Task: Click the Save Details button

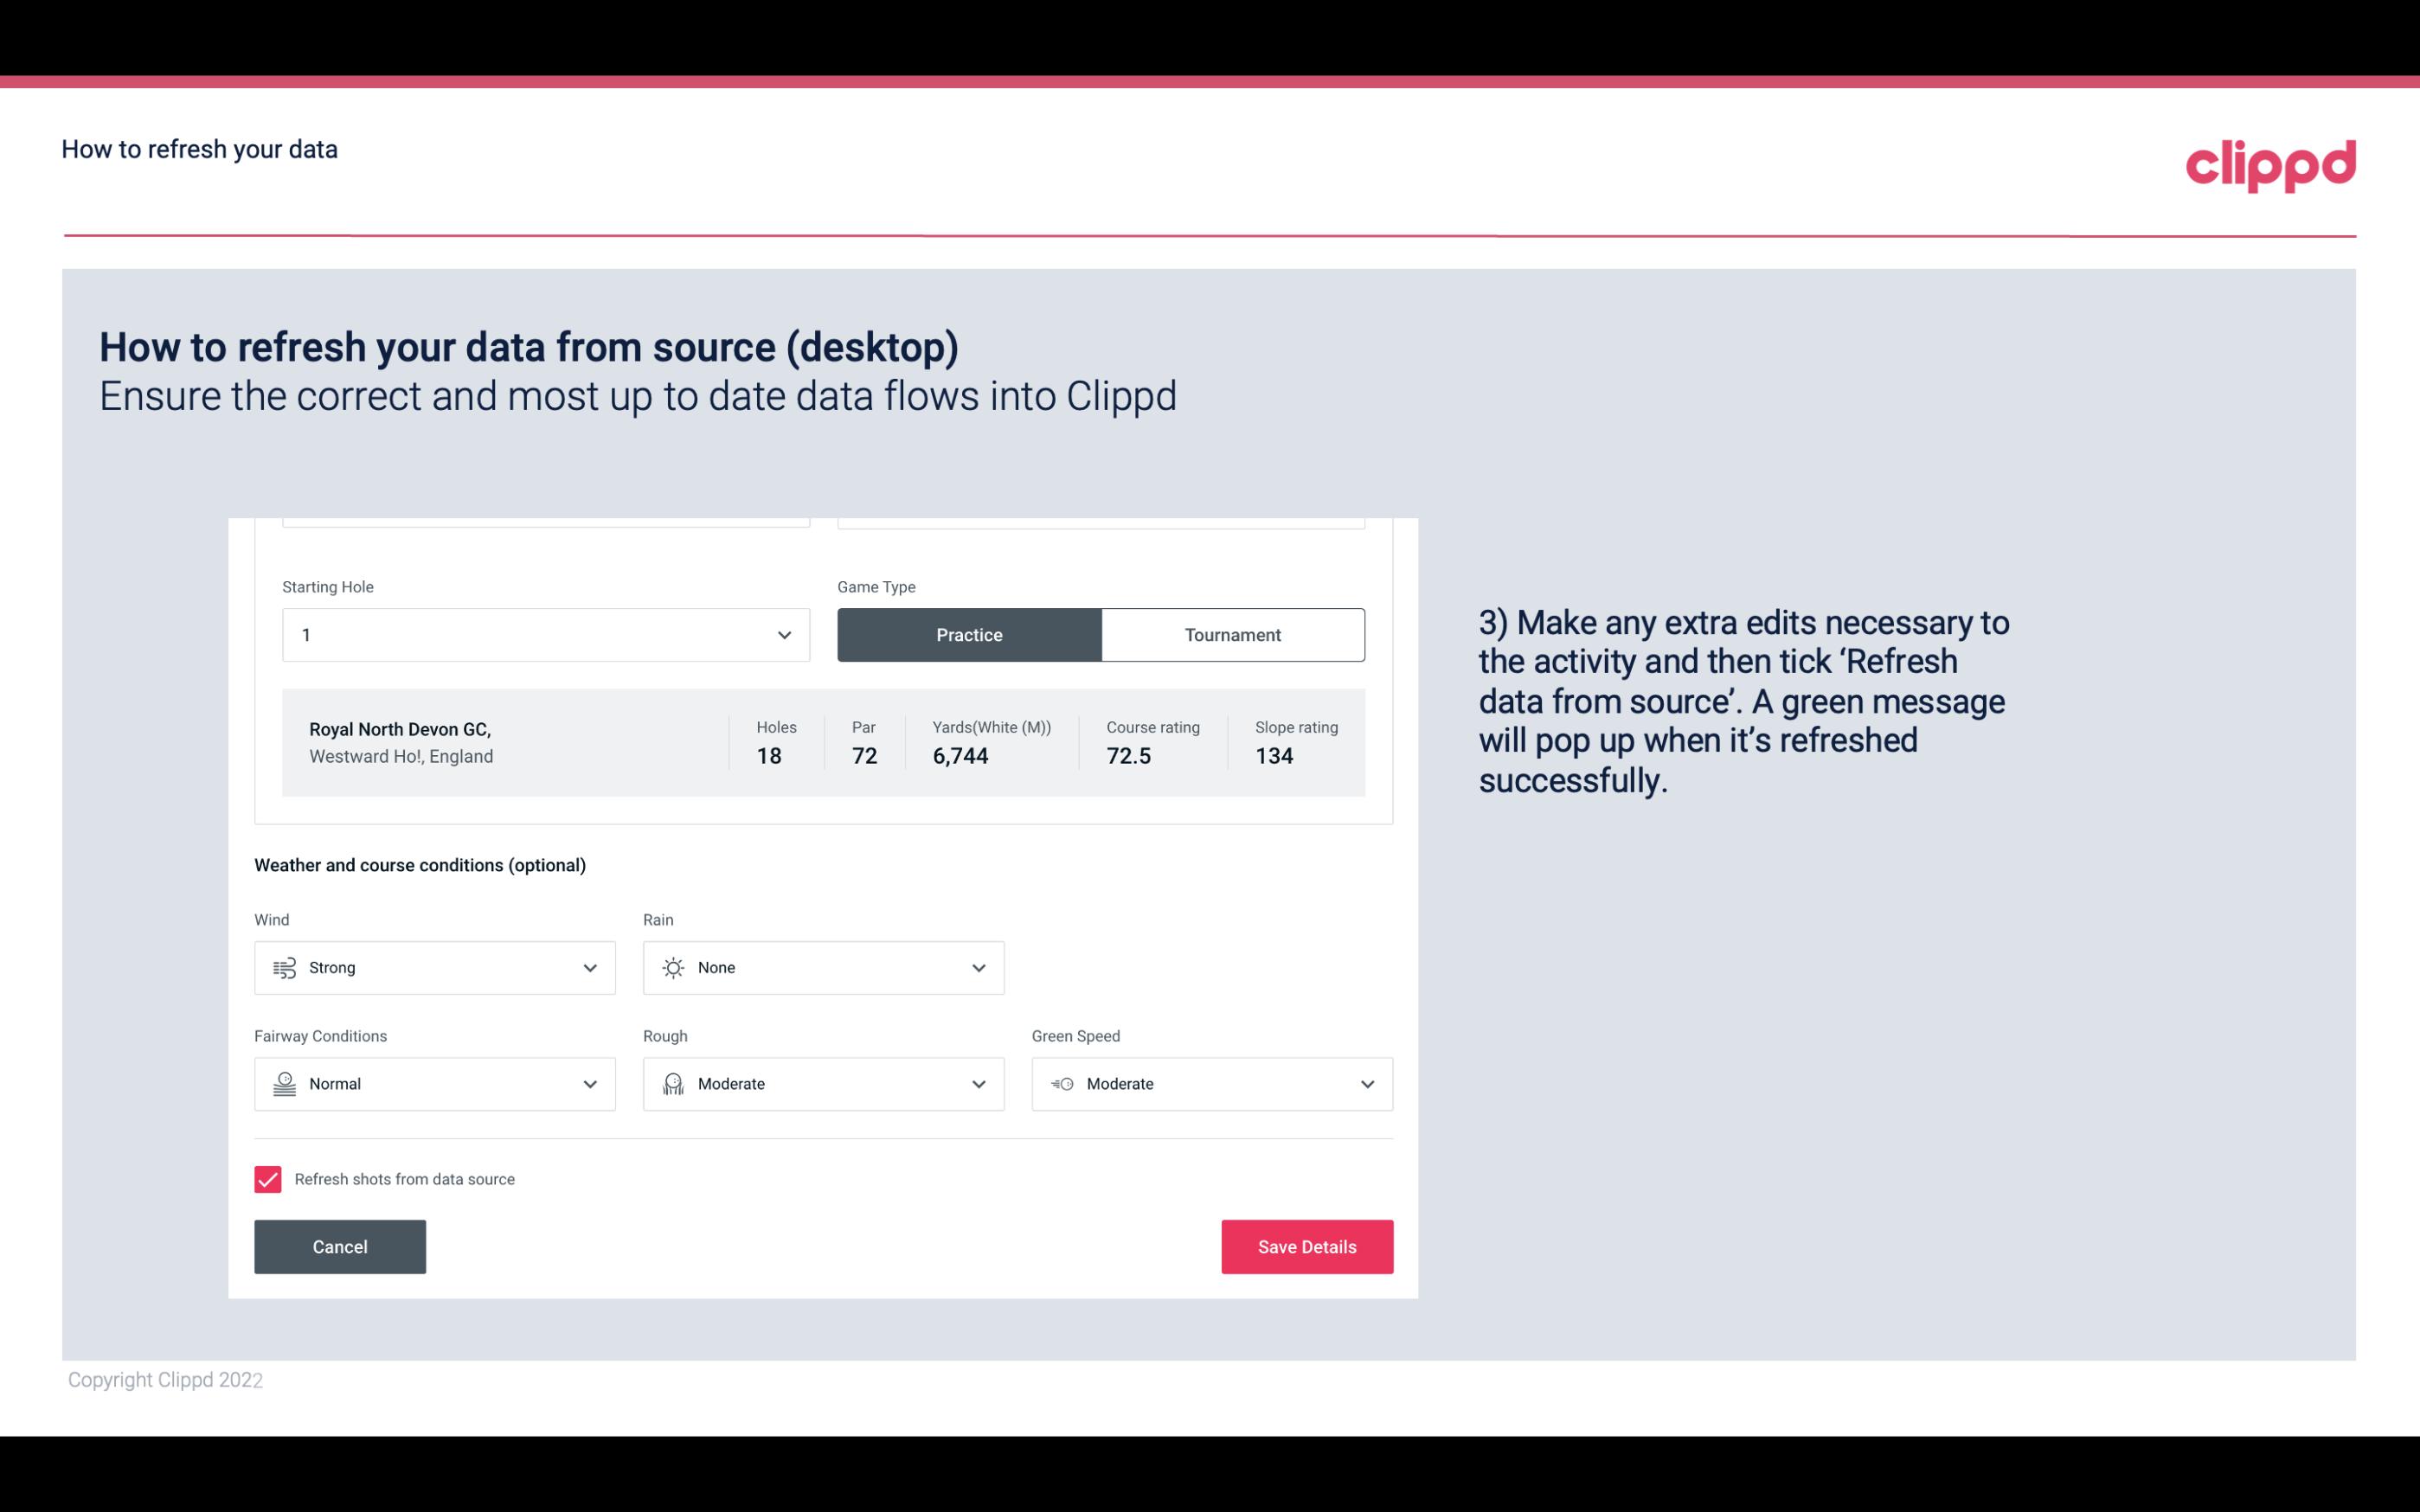Action: click(1306, 1246)
